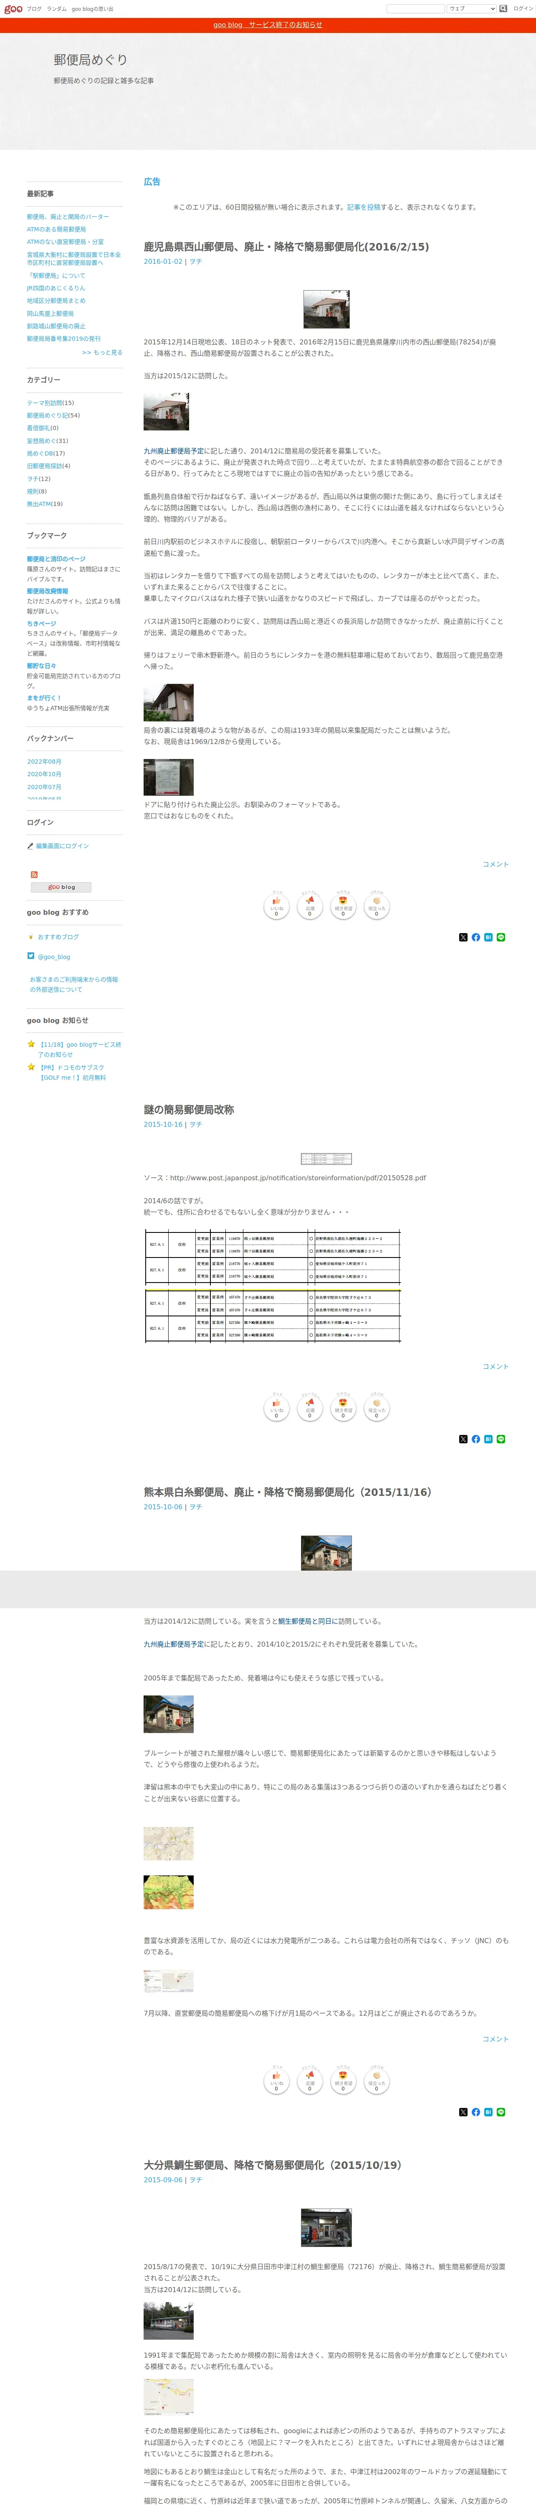Click the star icon beside 【11/18】goo blogサービス終了
The height and width of the screenshot is (2505, 536).
(31, 1045)
